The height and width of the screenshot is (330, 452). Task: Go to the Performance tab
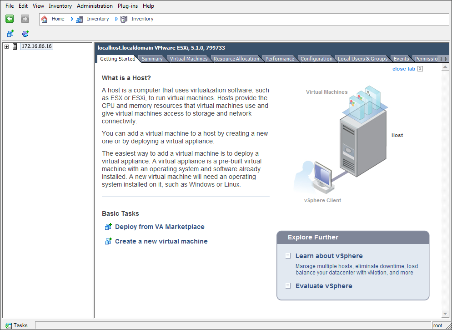click(x=280, y=59)
